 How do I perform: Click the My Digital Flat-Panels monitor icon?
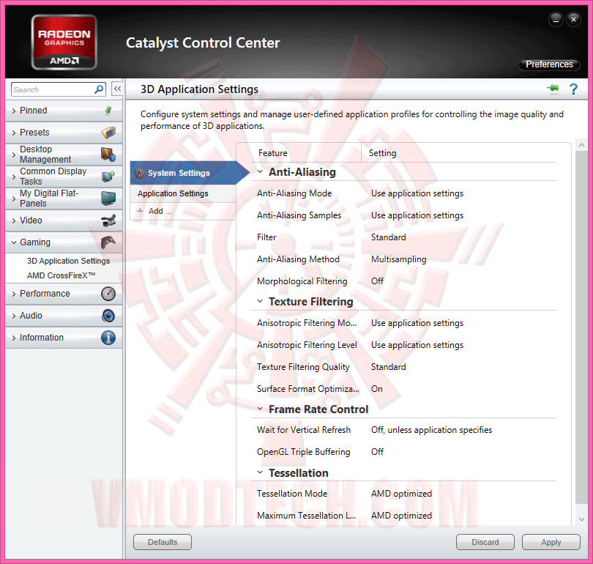[x=108, y=198]
